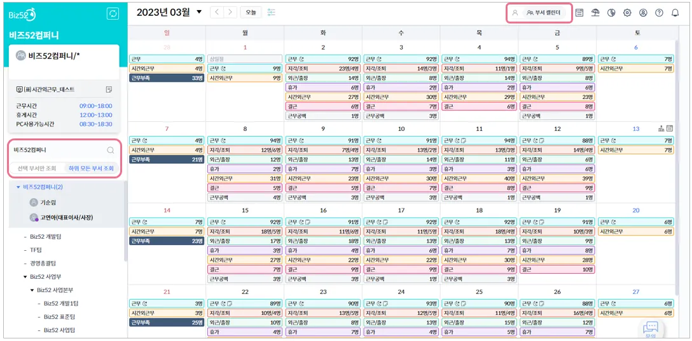The height and width of the screenshot is (341, 692).
Task: Open 지각/조퇴 16명/4명 on day 26
Action: click(557, 313)
